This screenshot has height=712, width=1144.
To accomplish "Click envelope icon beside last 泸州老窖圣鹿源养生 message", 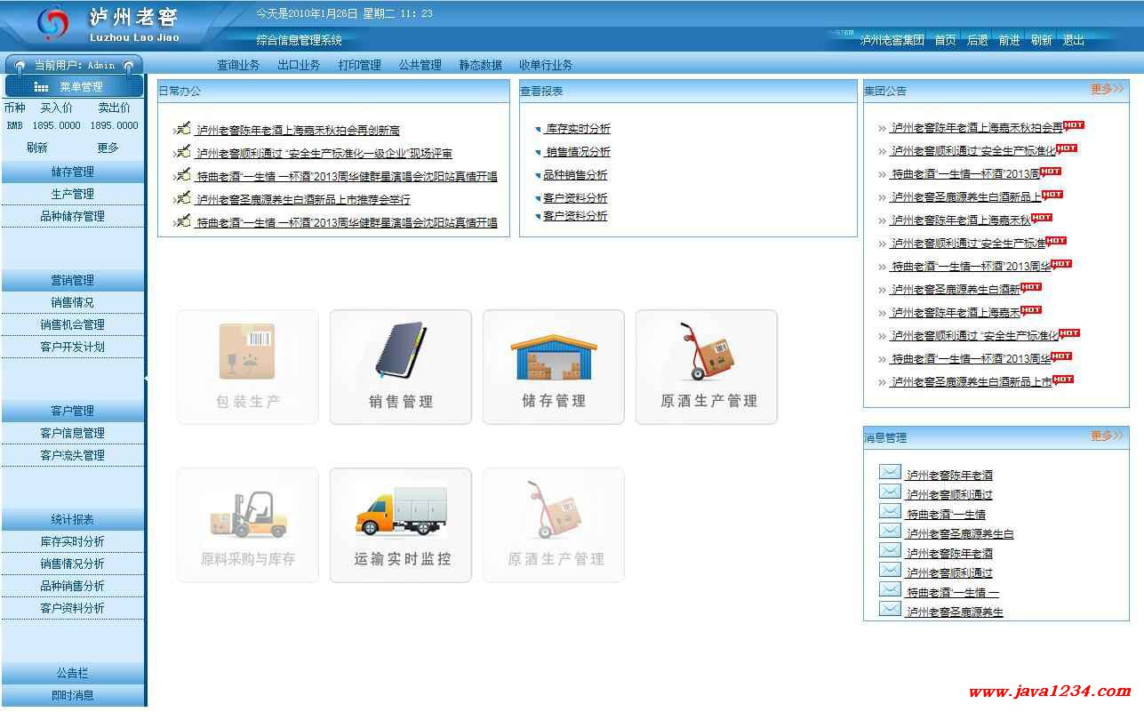I will coord(890,609).
